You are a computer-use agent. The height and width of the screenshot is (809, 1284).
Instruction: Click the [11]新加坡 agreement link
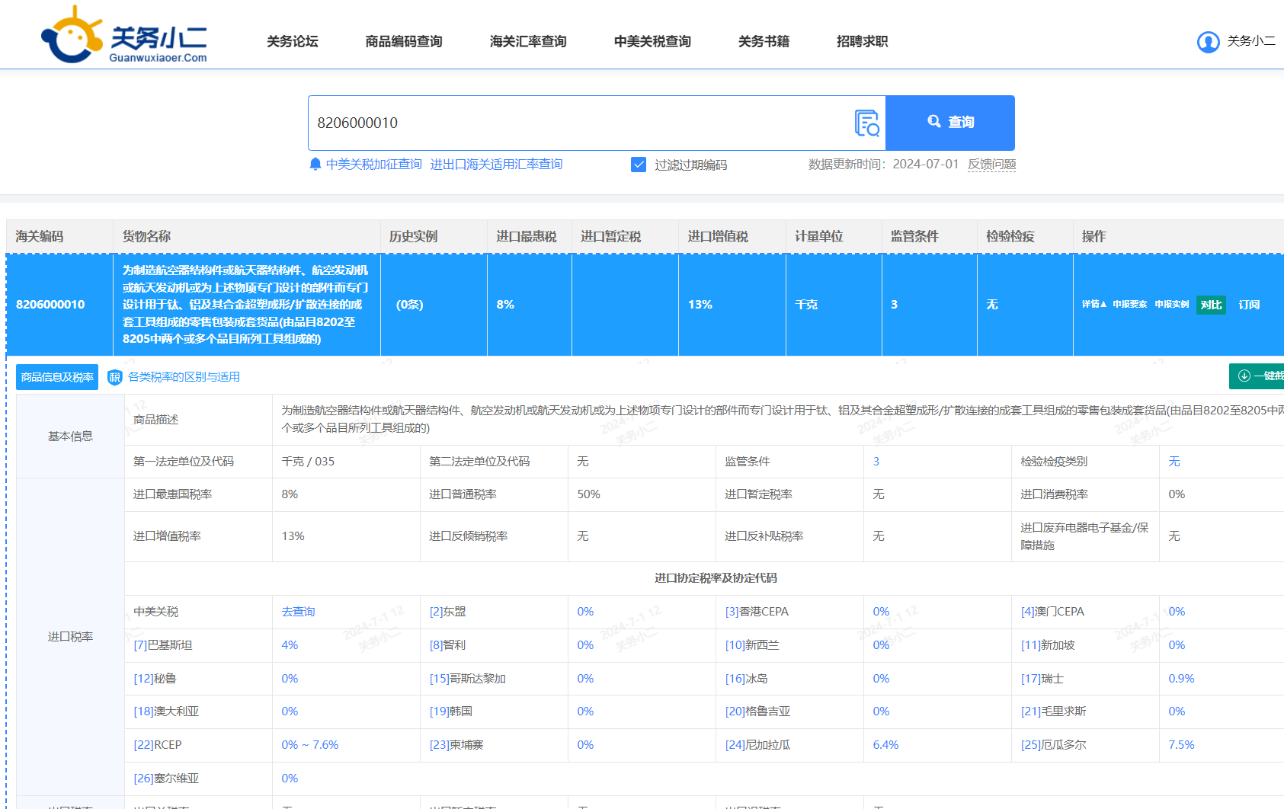pyautogui.click(x=1048, y=645)
